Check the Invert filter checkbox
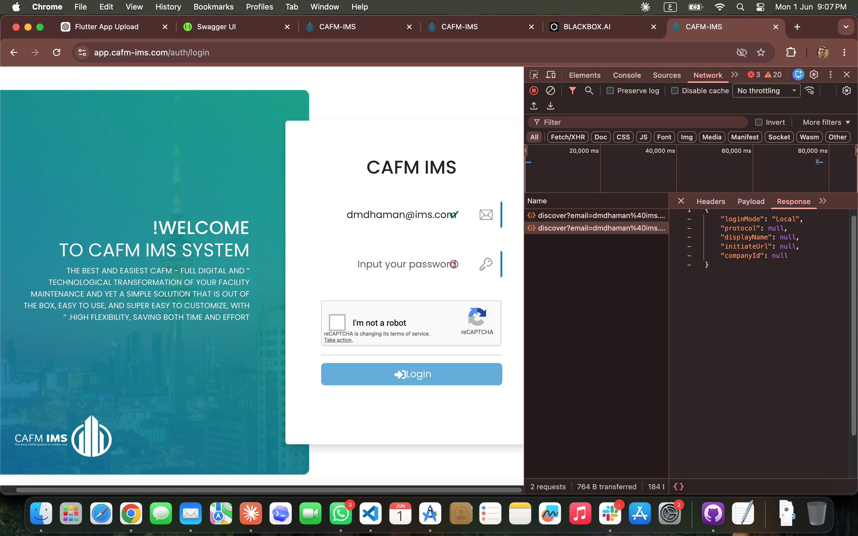 (759, 122)
